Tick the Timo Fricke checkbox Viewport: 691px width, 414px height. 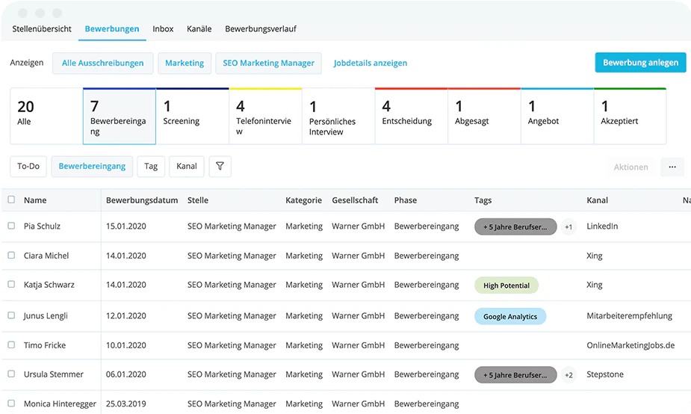click(x=11, y=345)
